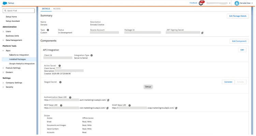Screen dimensions: 256x136
Task: Open Setup Home in sidebar
Action: coord(11,17)
